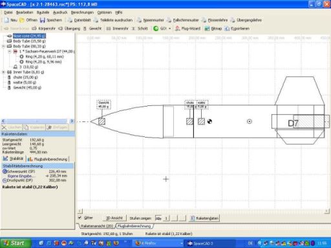Screen dimensions: 331x248
Task: Add a Körperrohr body tube component
Action: tap(43, 28)
